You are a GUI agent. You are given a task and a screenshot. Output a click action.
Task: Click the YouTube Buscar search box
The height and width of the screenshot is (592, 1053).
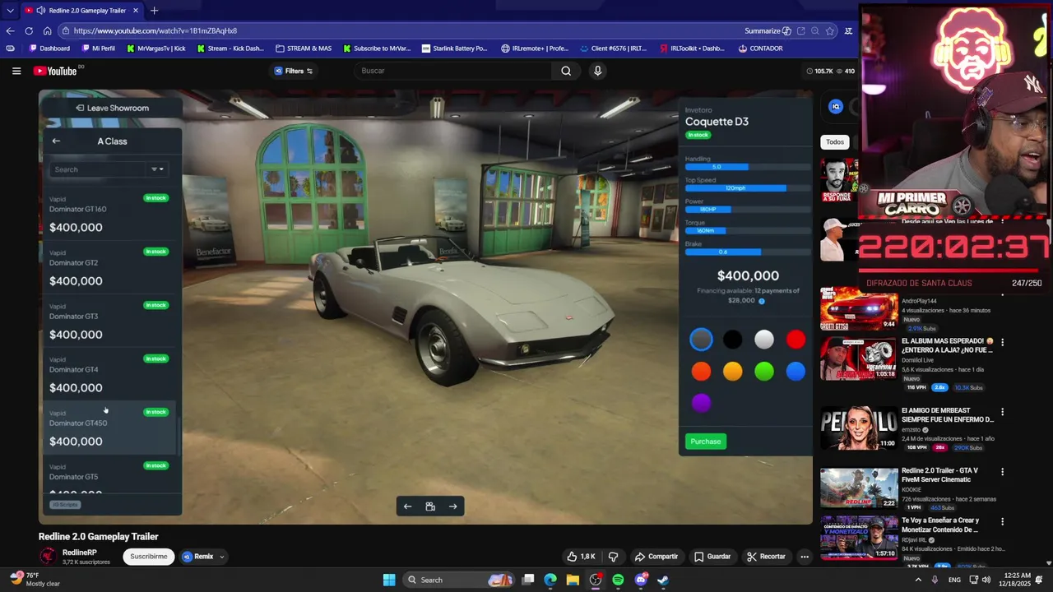click(454, 71)
